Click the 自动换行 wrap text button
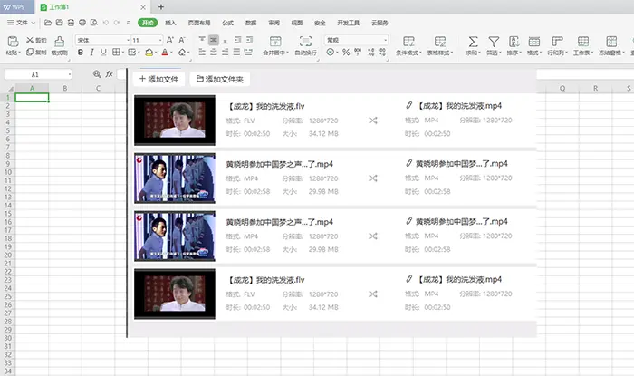The image size is (634, 376). pyautogui.click(x=305, y=45)
